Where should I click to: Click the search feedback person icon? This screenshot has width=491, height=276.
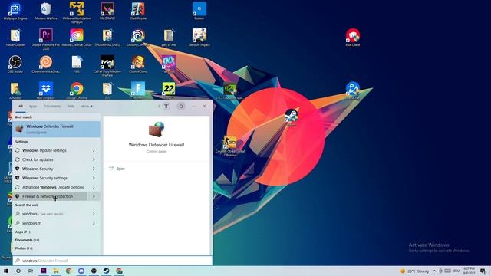pos(181,107)
